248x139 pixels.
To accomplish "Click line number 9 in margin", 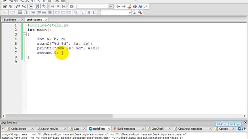I will click(x=15, y=62).
